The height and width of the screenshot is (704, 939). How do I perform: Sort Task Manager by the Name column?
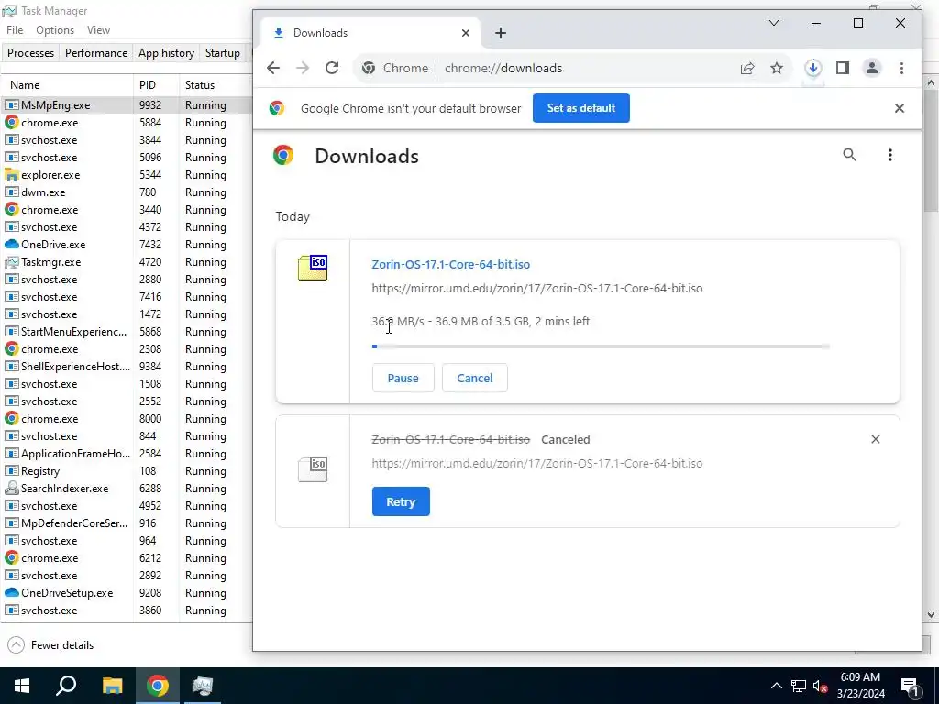coord(66,85)
